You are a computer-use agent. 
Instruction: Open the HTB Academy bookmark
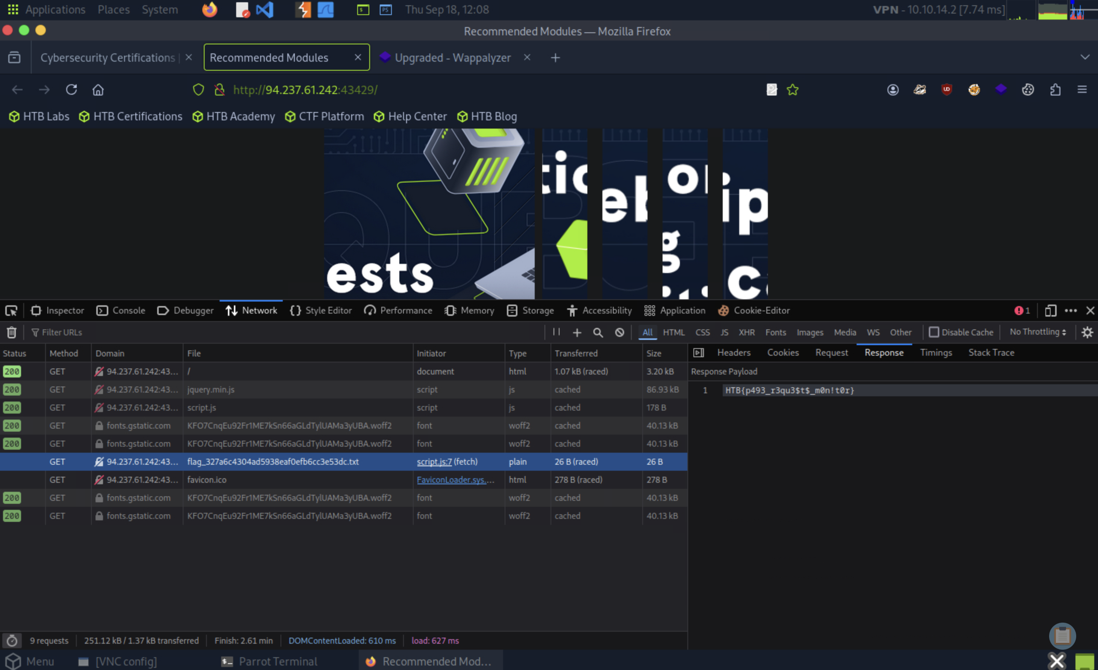234,116
